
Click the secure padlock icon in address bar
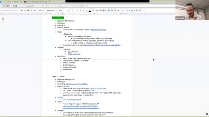click(16, 6)
